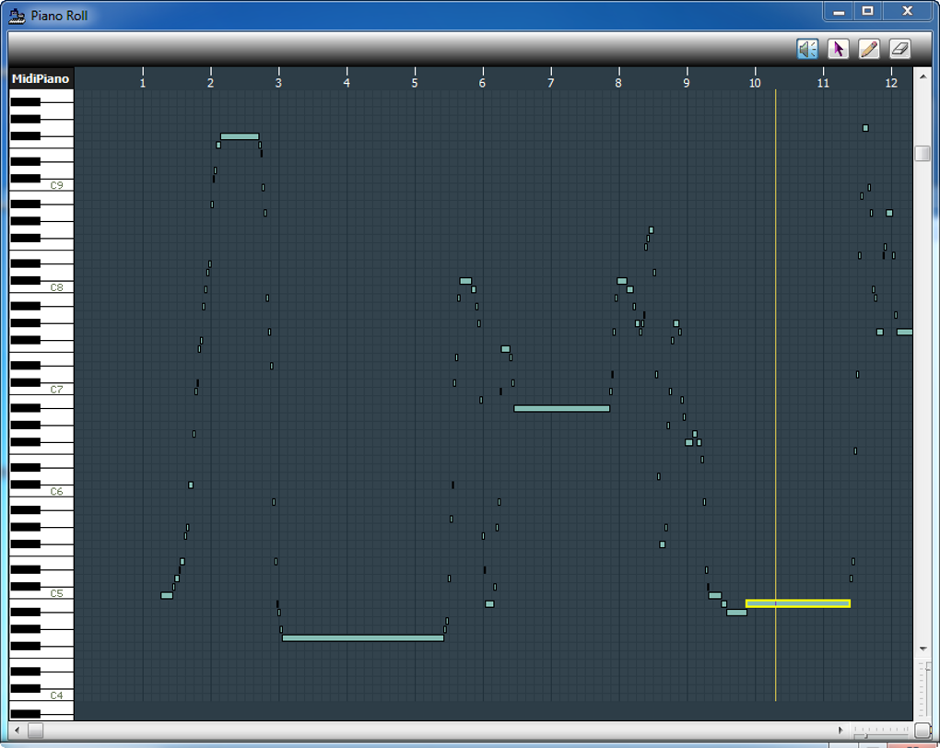Image resolution: width=940 pixels, height=748 pixels.
Task: Click the vertical scrollbar up arrow
Action: [922, 75]
